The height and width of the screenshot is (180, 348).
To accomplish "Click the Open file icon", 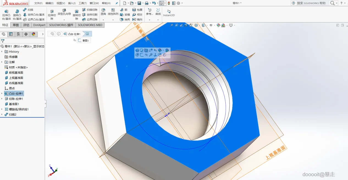I will [132, 3].
